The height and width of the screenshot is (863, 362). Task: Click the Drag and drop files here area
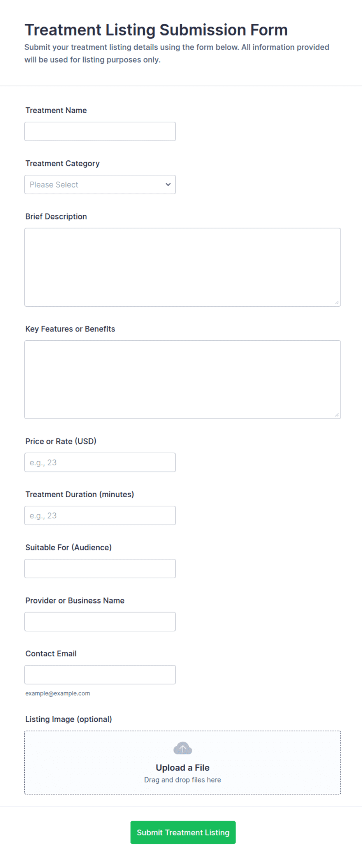183,780
